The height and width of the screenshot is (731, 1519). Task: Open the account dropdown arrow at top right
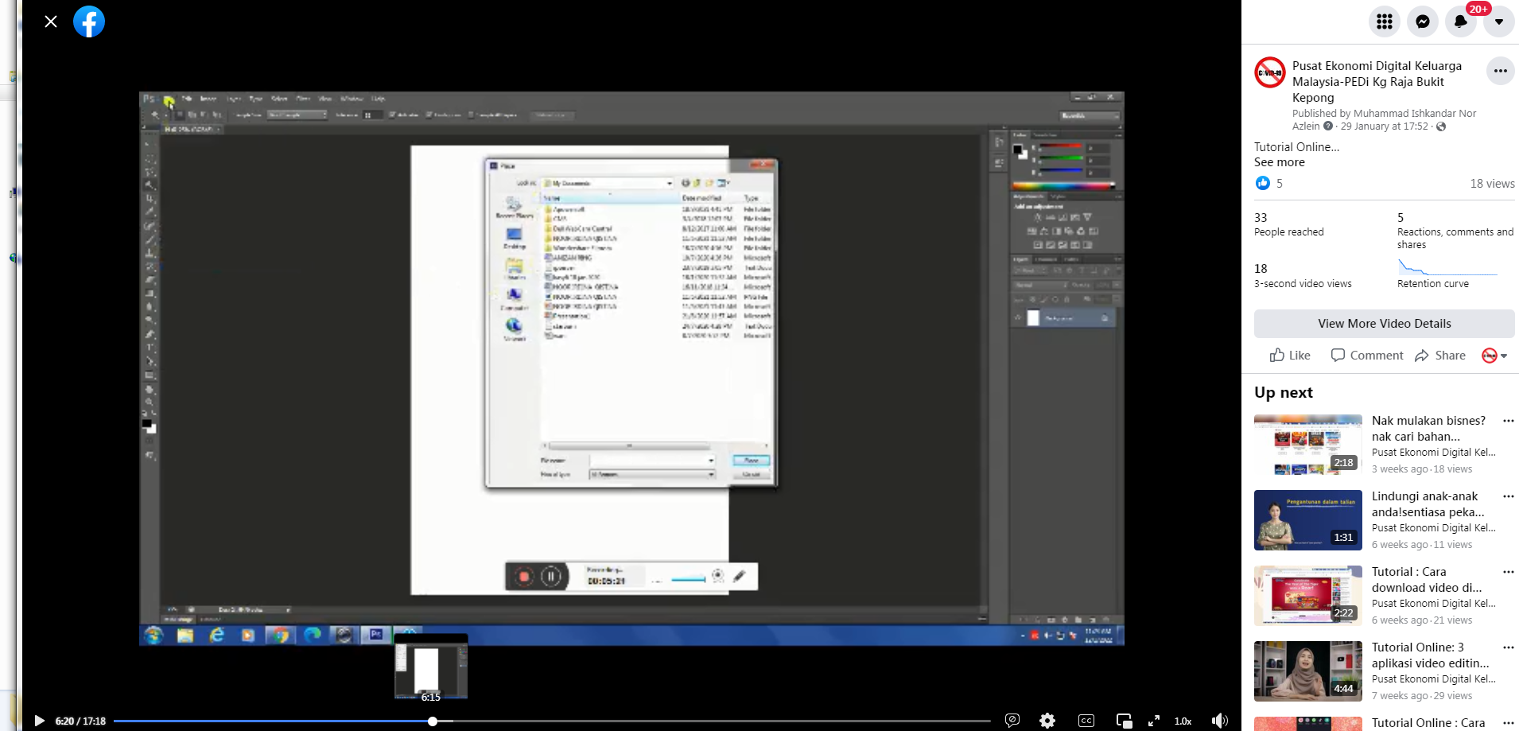1498,21
